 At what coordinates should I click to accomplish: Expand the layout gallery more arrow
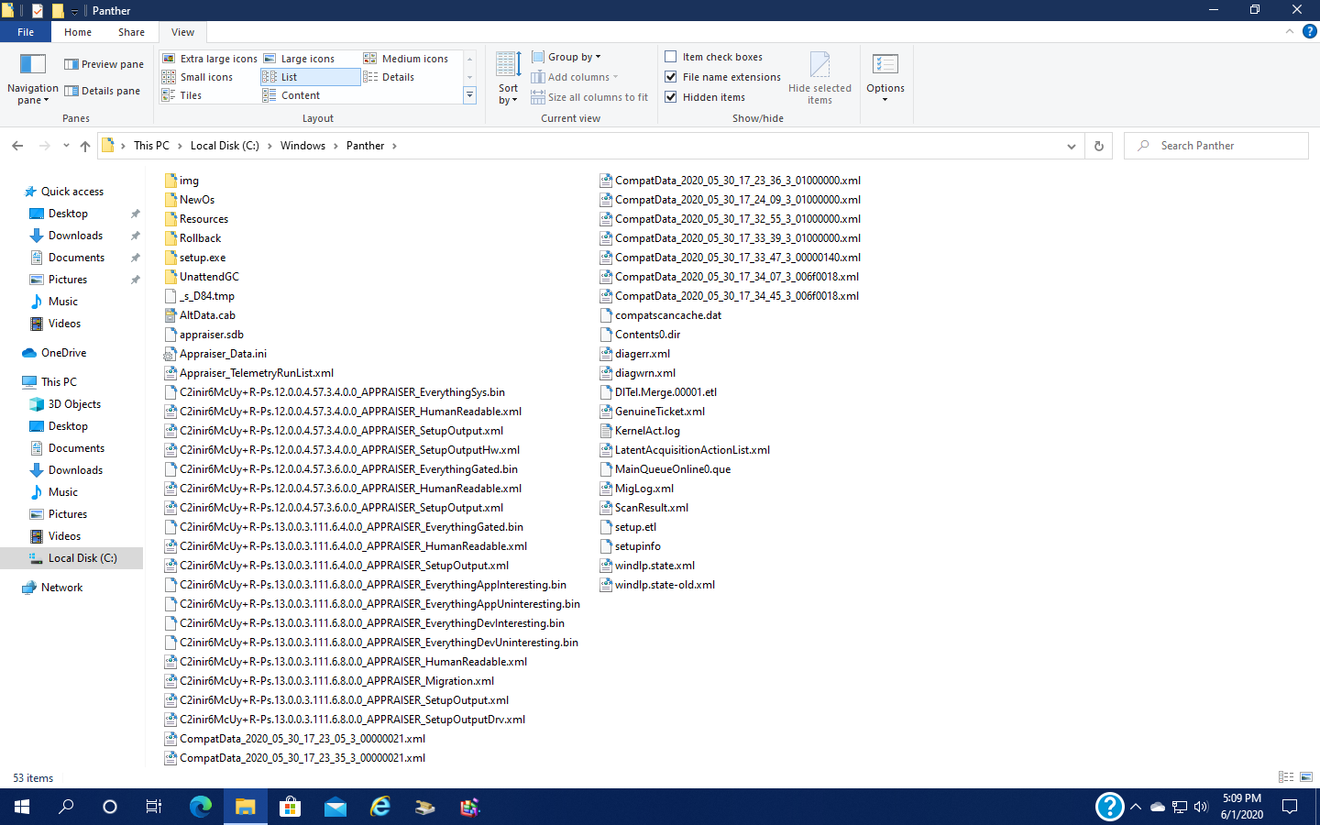[x=469, y=95]
